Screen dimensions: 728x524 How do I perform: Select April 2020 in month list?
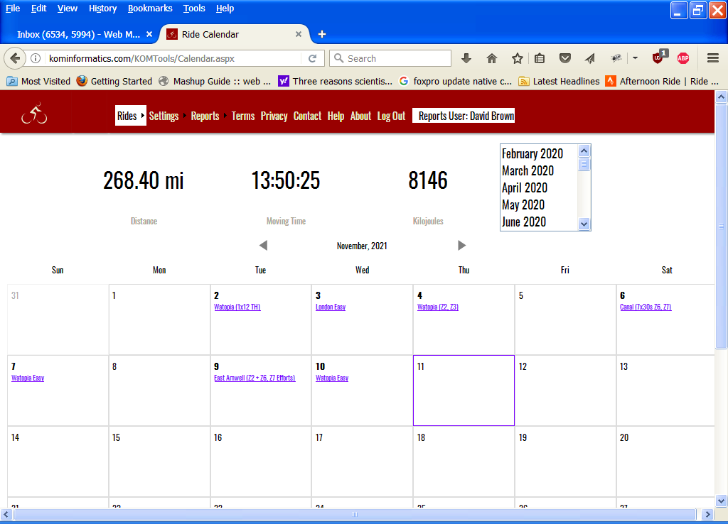[x=525, y=187]
